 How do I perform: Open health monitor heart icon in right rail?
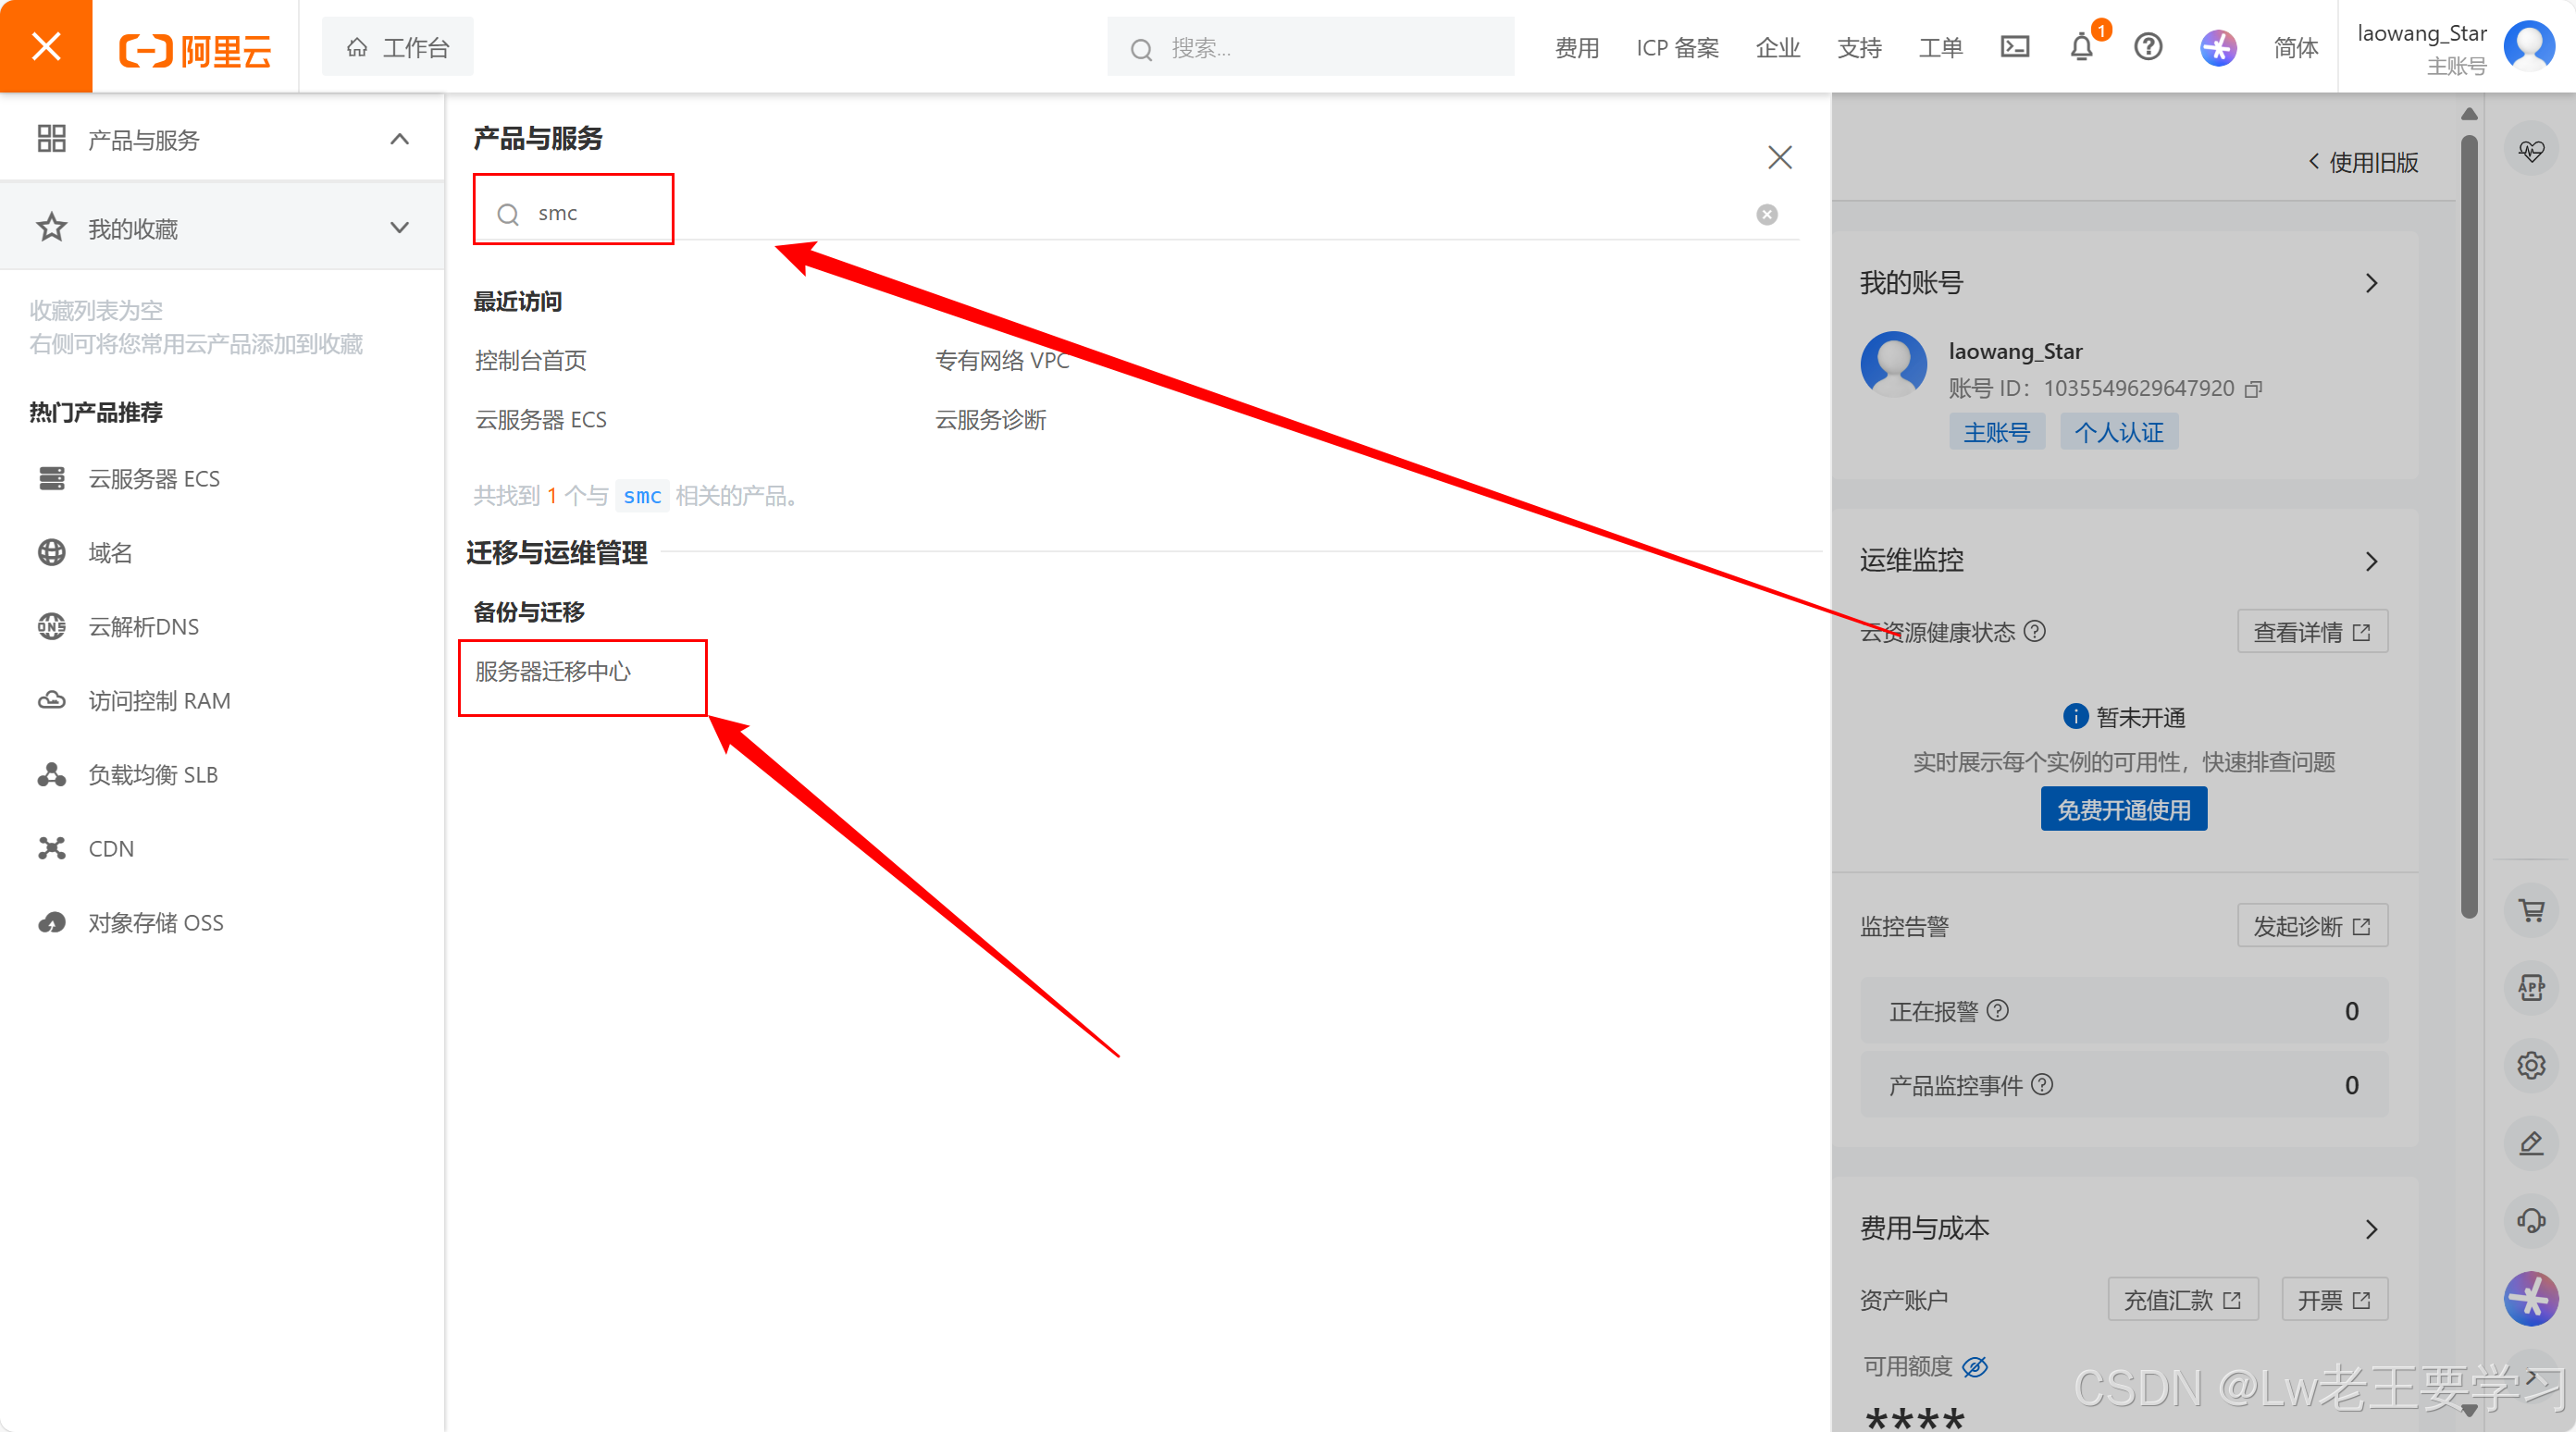[2530, 151]
